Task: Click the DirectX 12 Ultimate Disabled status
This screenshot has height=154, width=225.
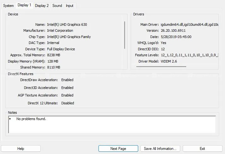Action: [68, 103]
